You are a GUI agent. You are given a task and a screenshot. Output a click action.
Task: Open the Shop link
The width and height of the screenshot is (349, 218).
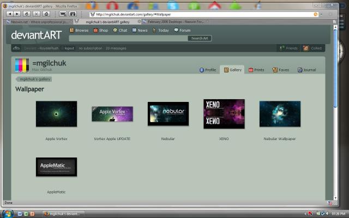pos(100,31)
